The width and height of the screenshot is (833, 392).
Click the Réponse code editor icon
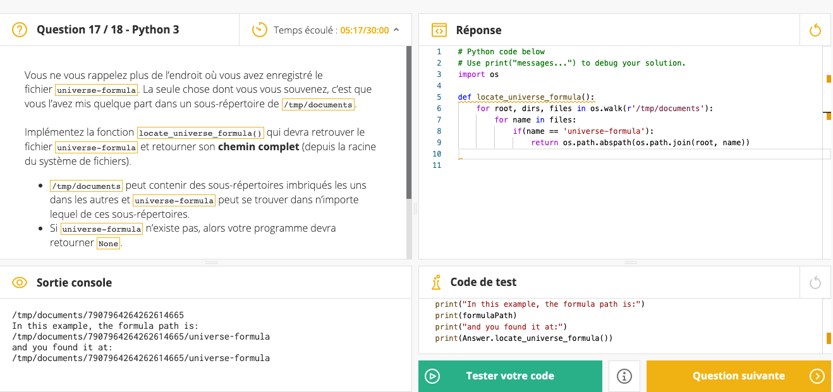tap(439, 30)
